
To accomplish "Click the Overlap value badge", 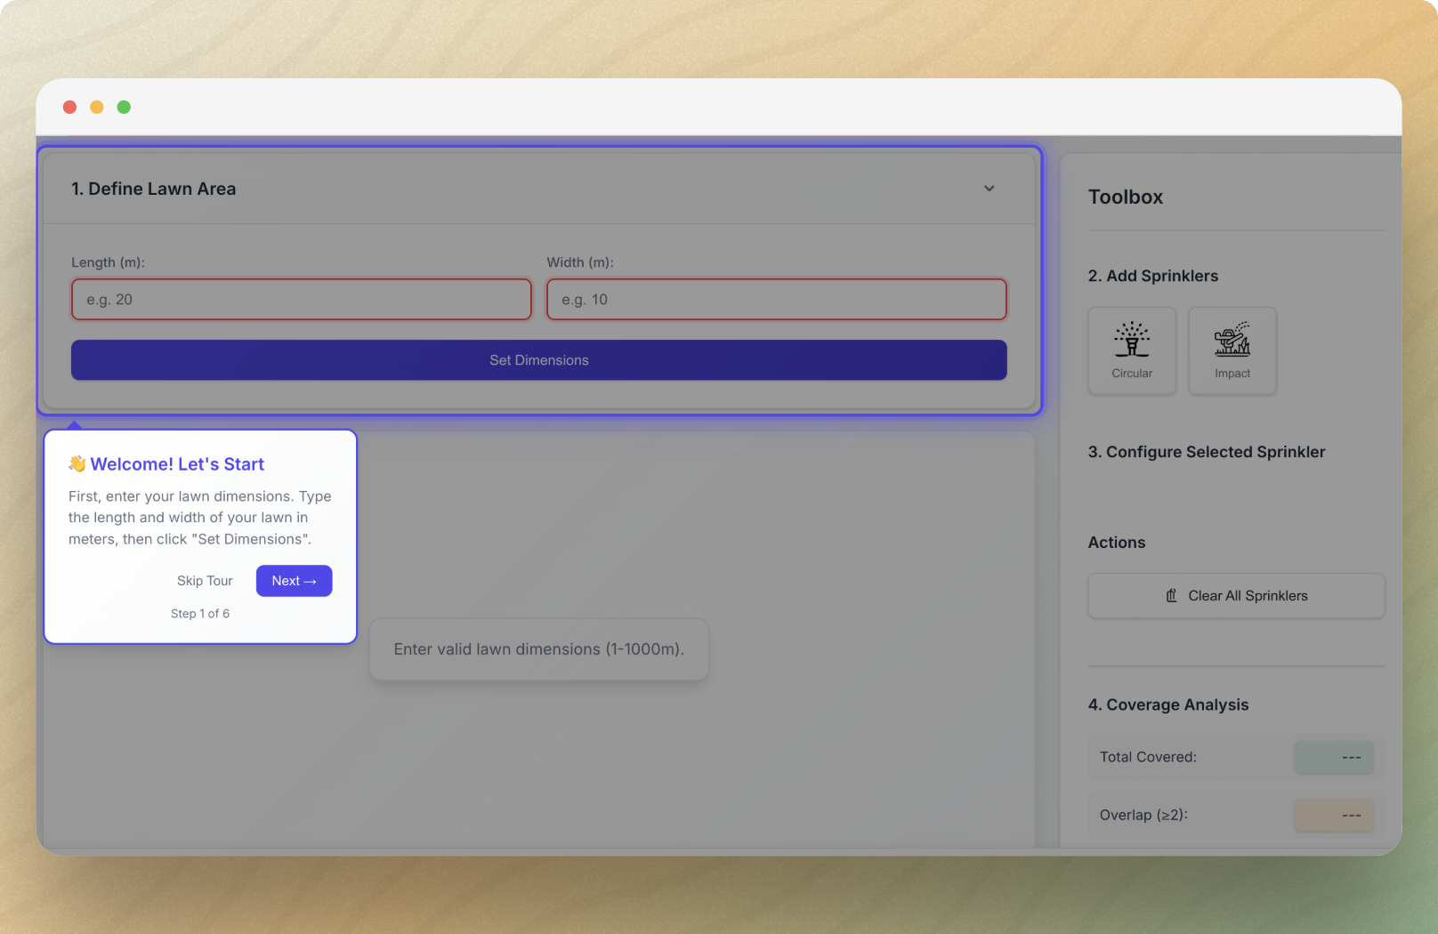I will 1333,815.
